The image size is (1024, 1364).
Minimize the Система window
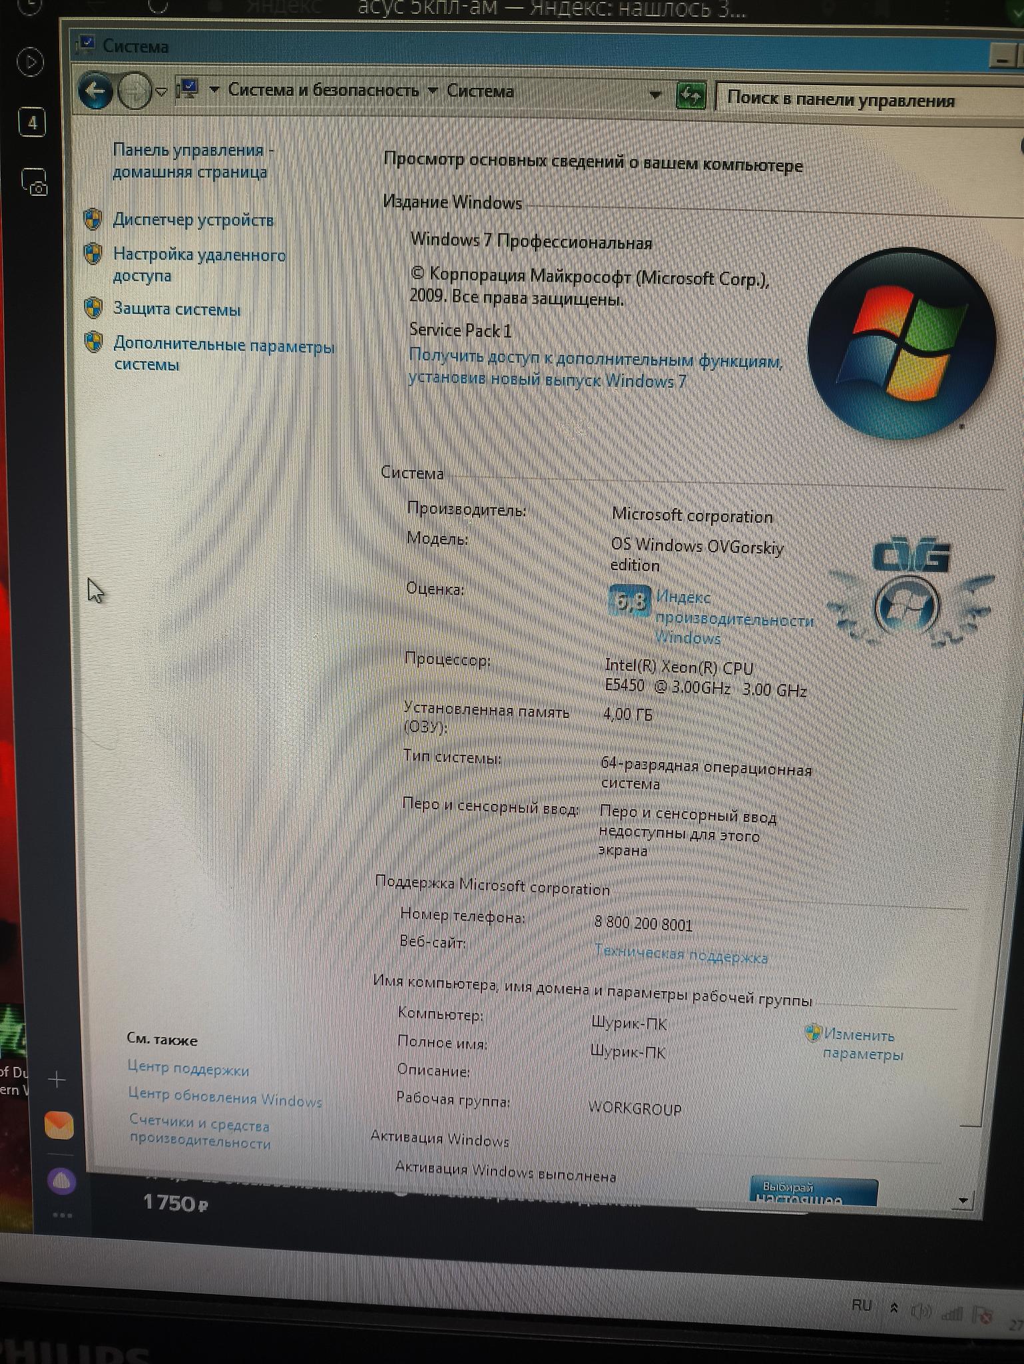(1003, 57)
